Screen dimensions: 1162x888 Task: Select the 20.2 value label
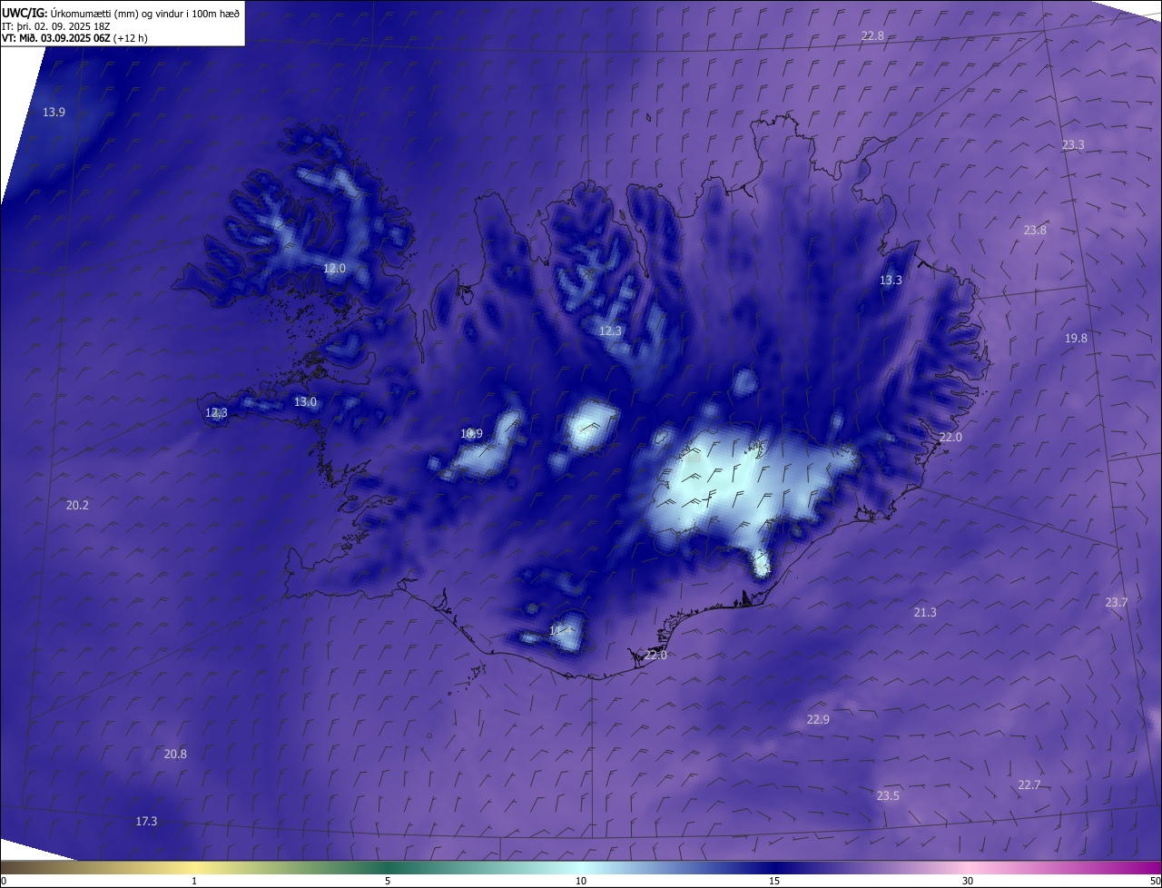click(77, 505)
